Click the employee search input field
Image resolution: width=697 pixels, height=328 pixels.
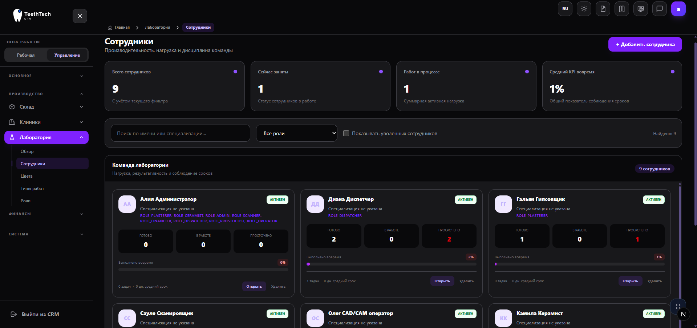click(181, 133)
